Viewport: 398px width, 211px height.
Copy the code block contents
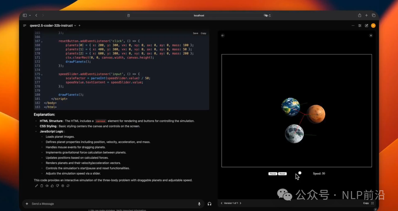tap(203, 33)
